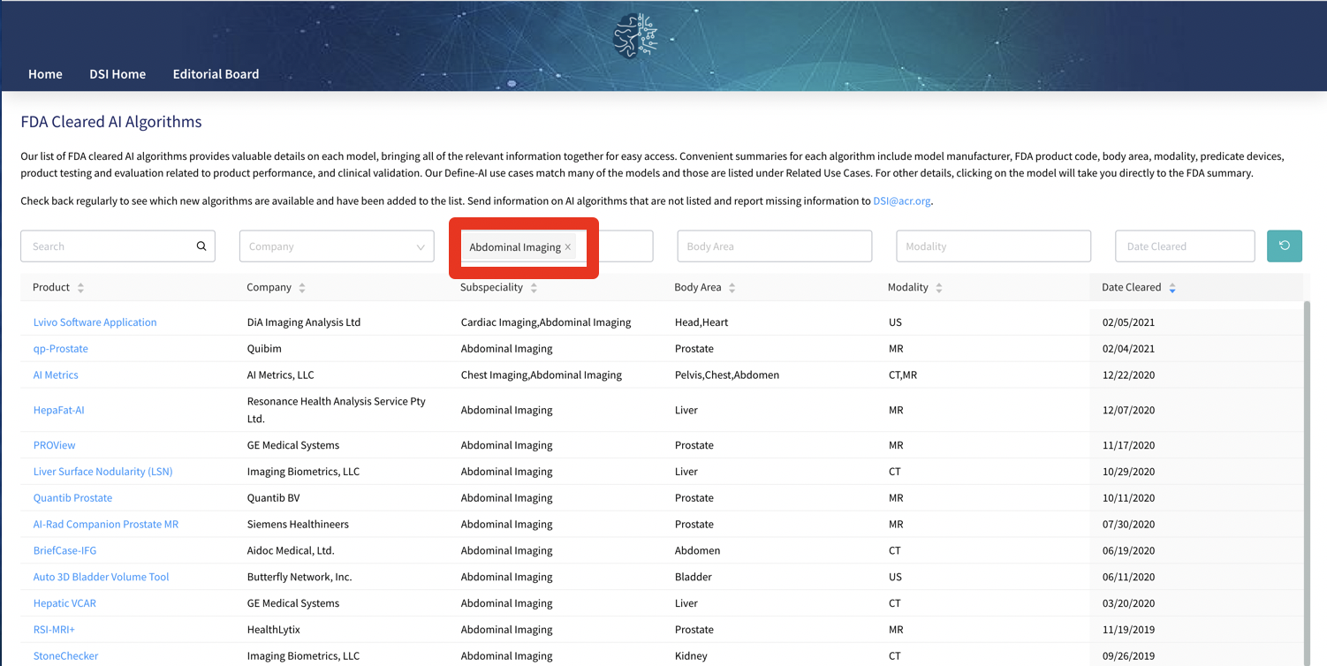Sort by Modality column arrows

[x=939, y=288]
